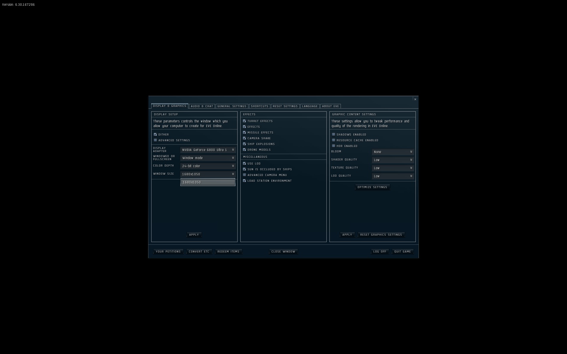Switch to Display & Graphics tab

click(170, 106)
